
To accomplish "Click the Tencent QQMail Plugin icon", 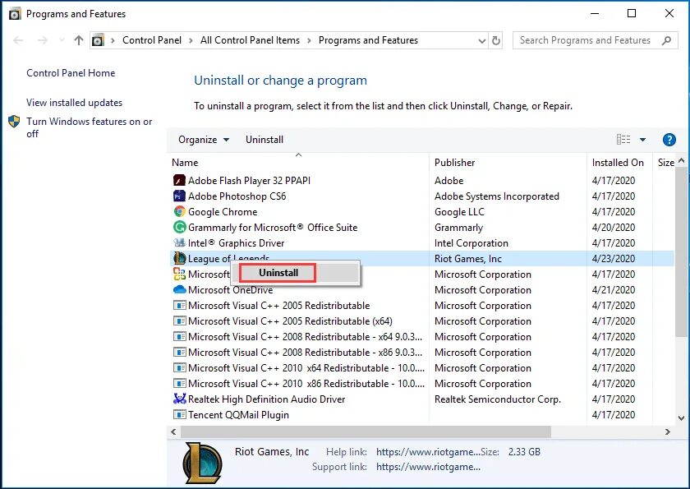I will tap(179, 414).
